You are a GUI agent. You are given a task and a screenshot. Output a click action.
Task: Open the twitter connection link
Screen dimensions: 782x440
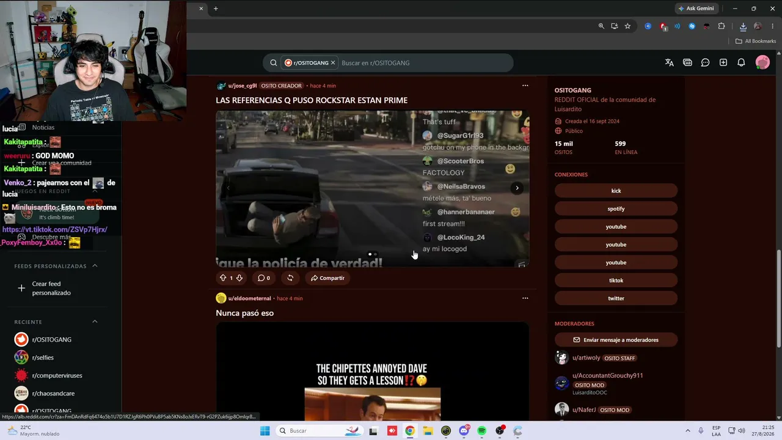[616, 298]
